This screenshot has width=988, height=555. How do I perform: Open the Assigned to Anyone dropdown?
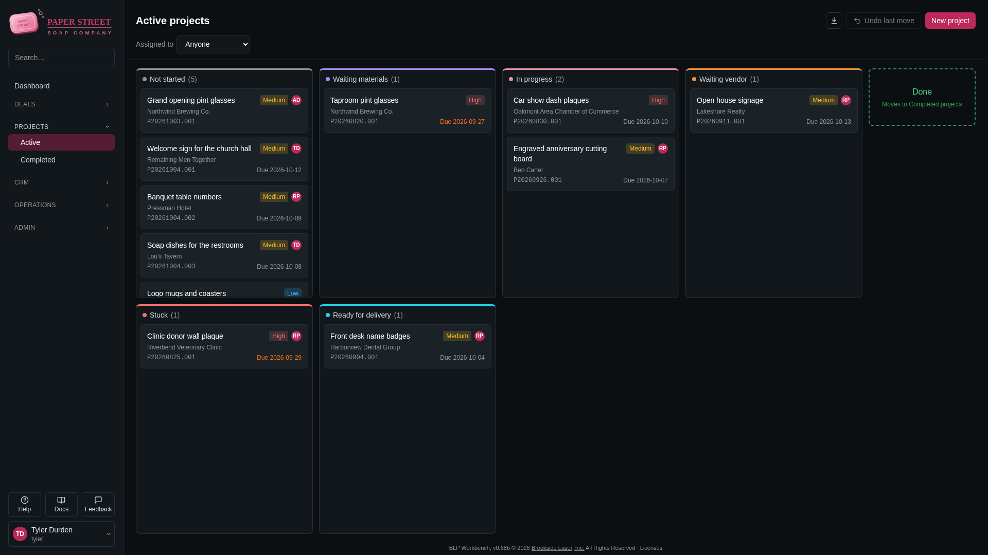click(x=213, y=44)
